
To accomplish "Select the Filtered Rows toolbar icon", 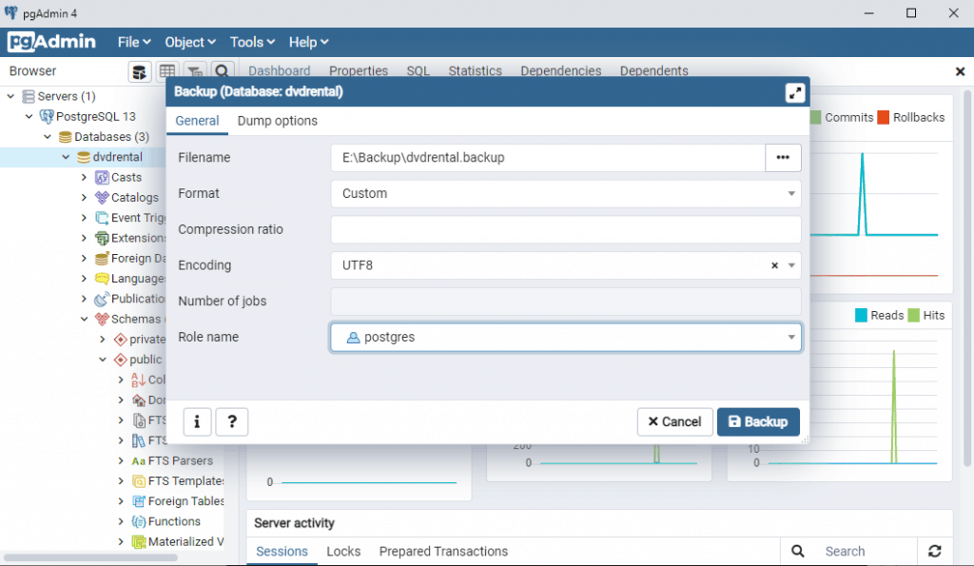I will click(194, 70).
